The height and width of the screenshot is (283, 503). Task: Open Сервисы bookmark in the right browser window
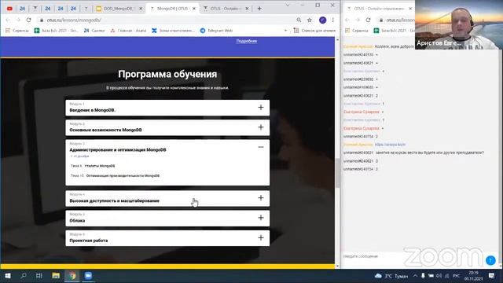tap(356, 31)
